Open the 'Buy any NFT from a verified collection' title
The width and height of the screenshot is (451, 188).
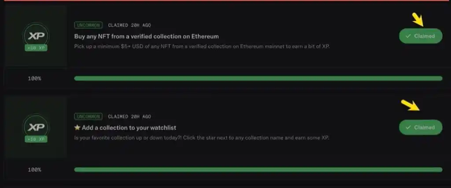click(146, 36)
